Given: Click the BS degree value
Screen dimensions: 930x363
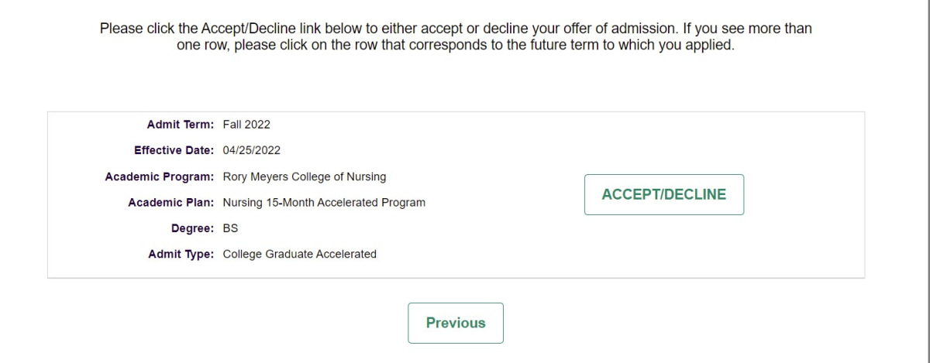Looking at the screenshot, I should tap(230, 228).
